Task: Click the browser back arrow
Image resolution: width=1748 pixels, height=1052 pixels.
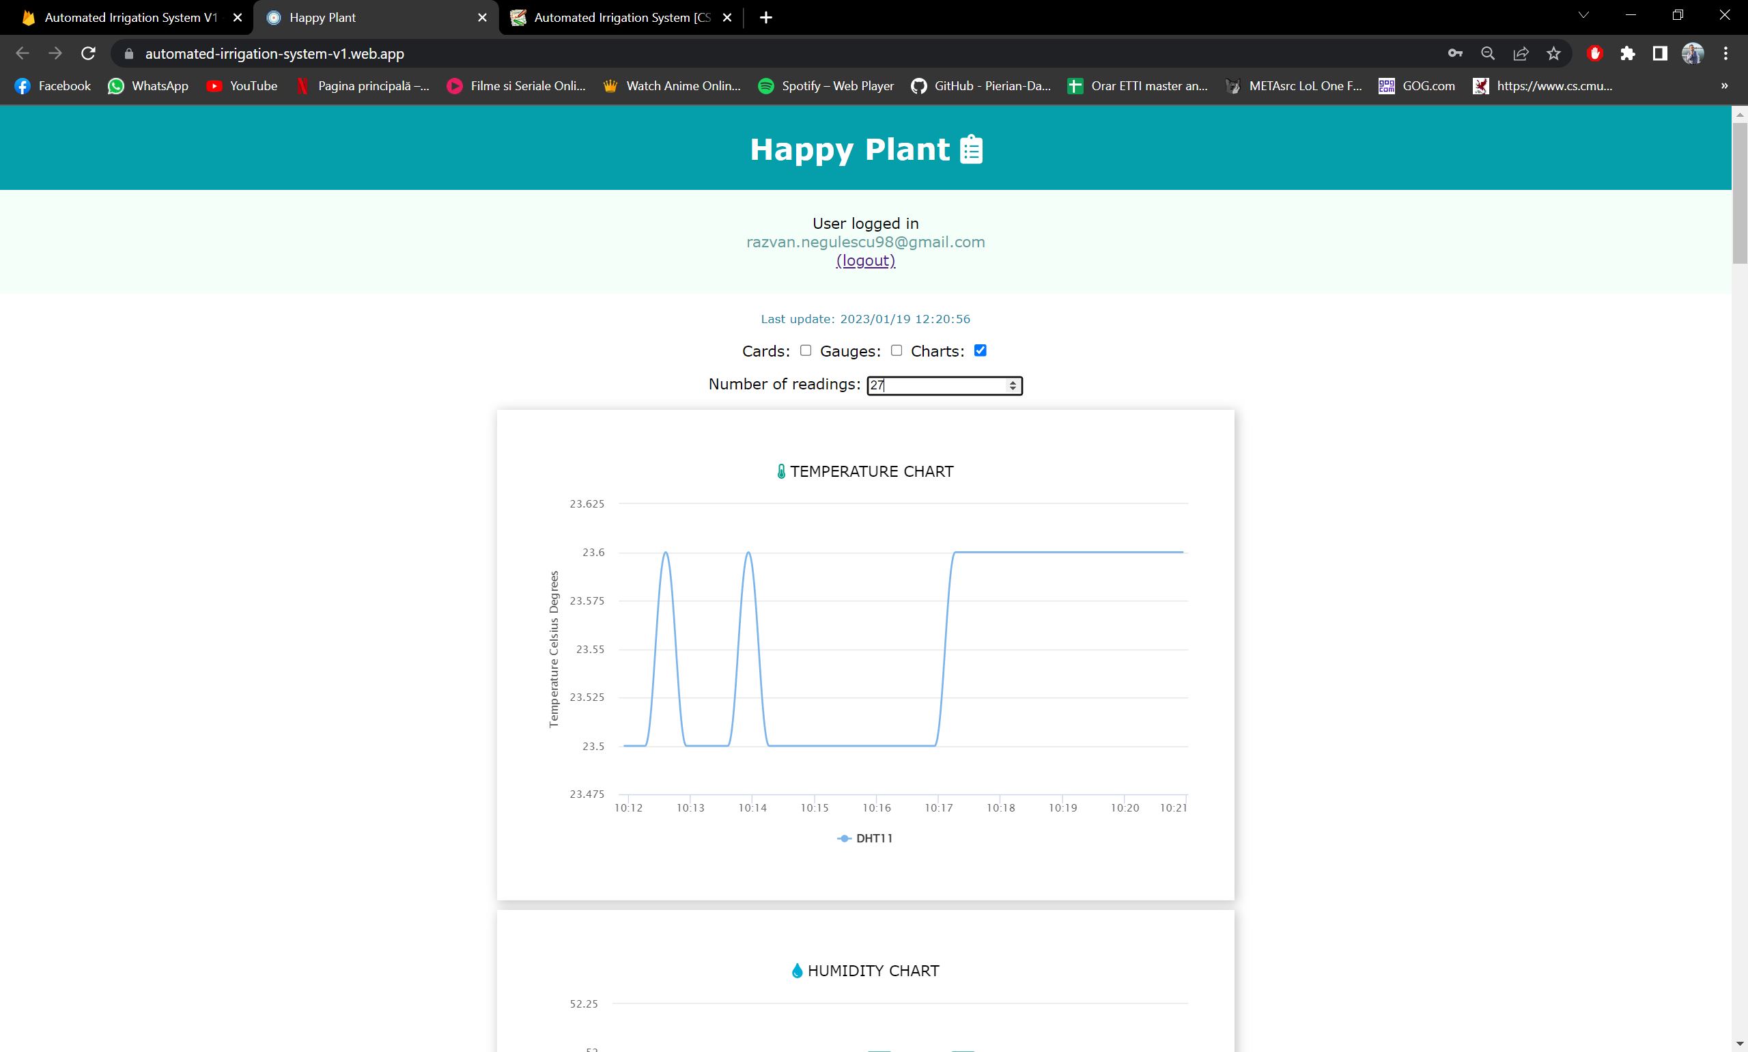Action: point(22,53)
